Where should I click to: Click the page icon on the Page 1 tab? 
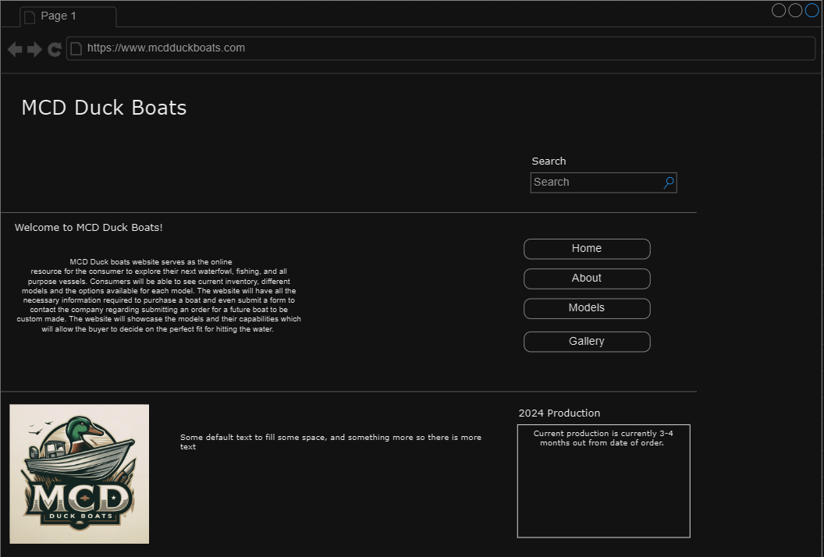(x=30, y=16)
